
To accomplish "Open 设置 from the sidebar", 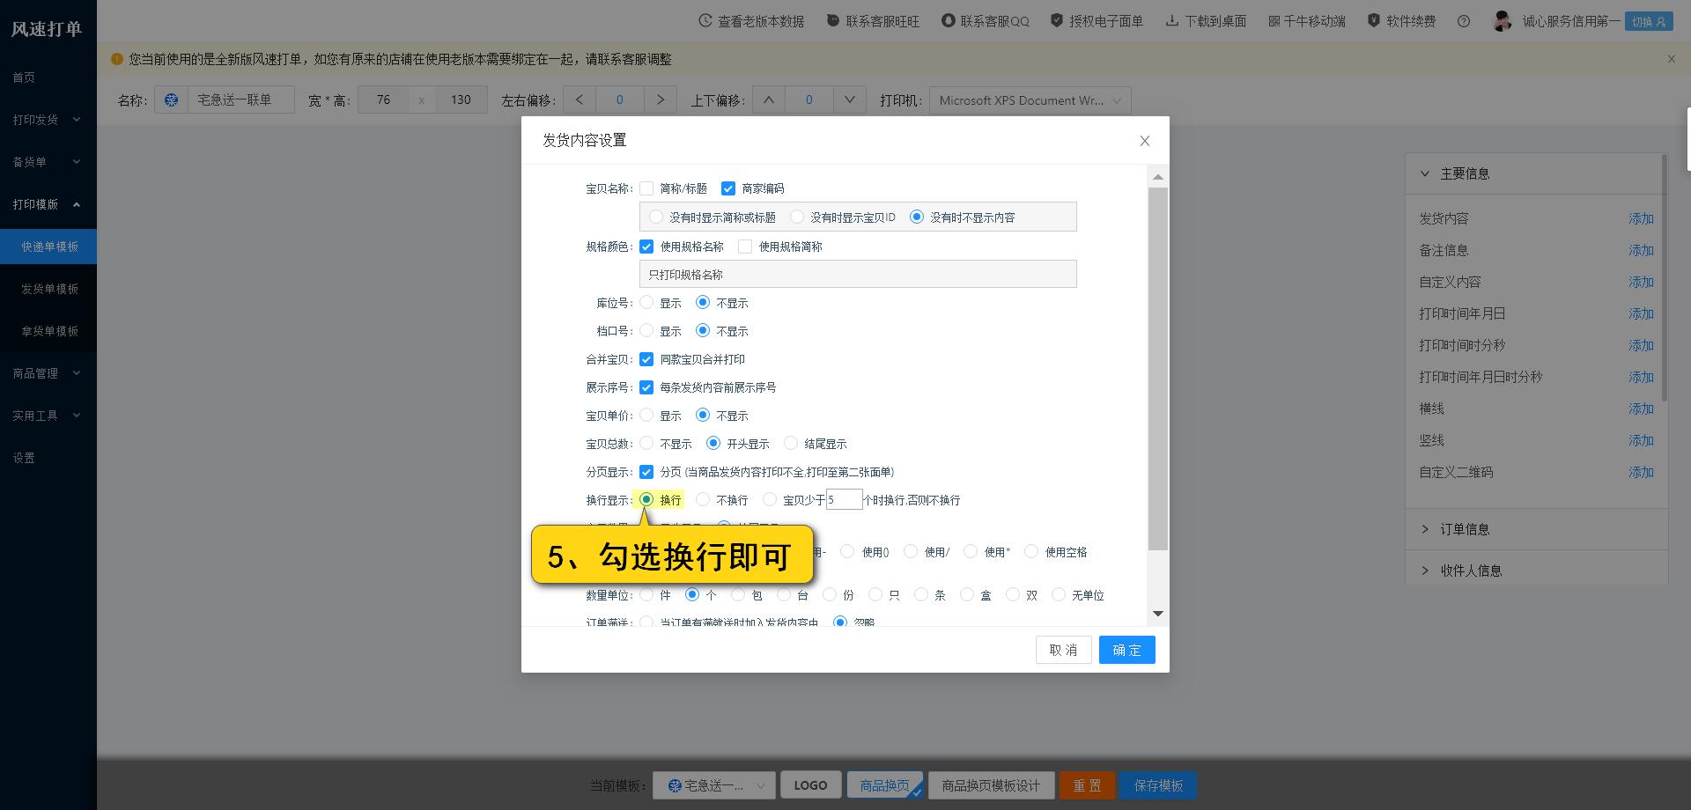I will pyautogui.click(x=23, y=458).
